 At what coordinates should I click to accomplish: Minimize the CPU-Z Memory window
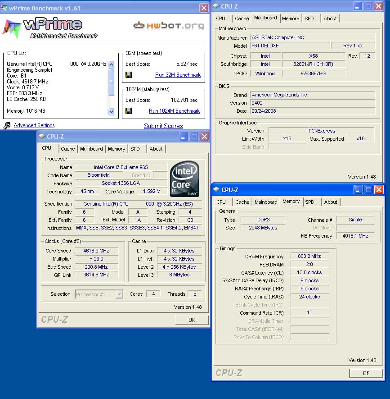click(x=358, y=189)
